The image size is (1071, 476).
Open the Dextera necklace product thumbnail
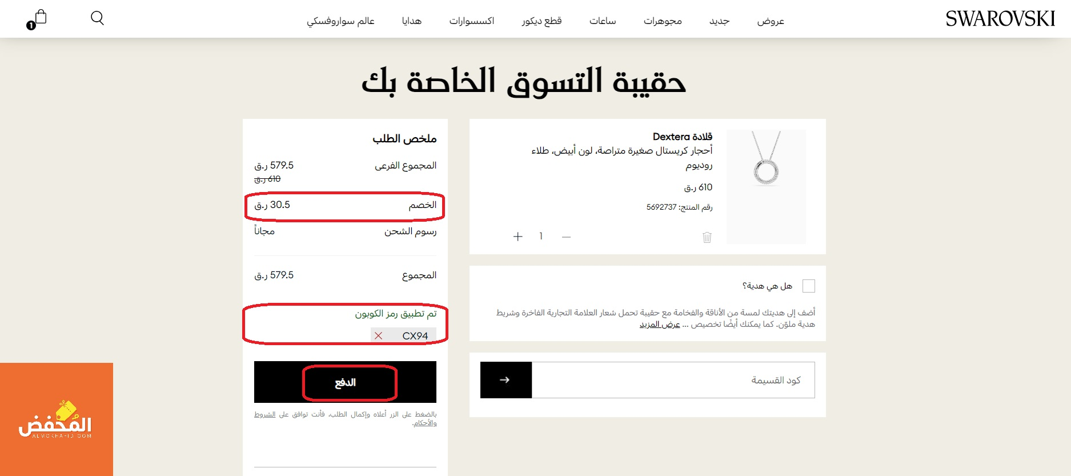click(765, 186)
